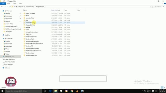This screenshot has width=166, height=93.
Task: Expand the address bar history dropdown
Action: (x=150, y=7)
